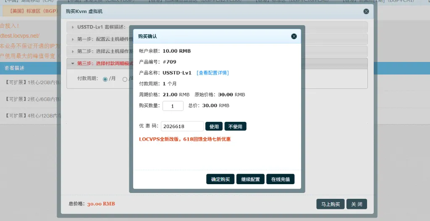The image size is (430, 221).
Task: Select the 【美国】标准区 (BGP) tab
Action: point(31,11)
